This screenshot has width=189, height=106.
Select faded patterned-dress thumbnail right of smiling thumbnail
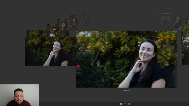point(74,22)
